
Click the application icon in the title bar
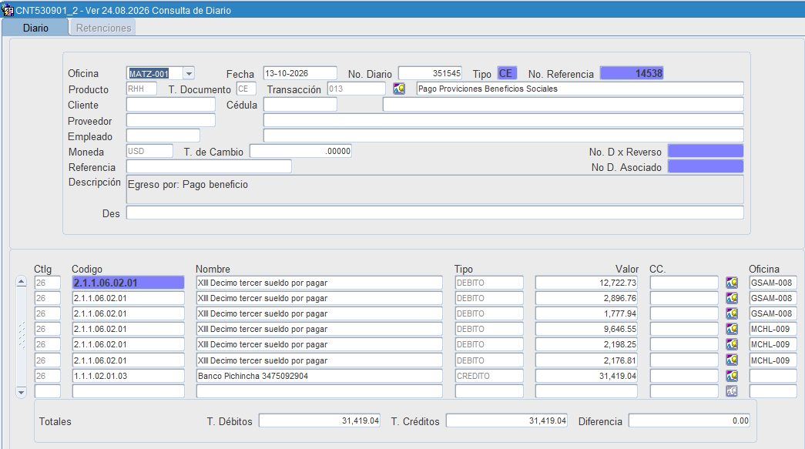8,10
